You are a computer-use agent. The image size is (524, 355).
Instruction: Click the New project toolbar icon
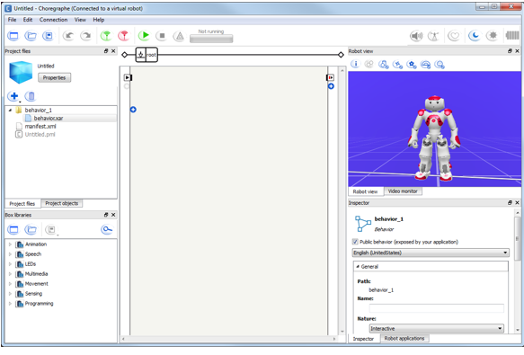(x=13, y=36)
